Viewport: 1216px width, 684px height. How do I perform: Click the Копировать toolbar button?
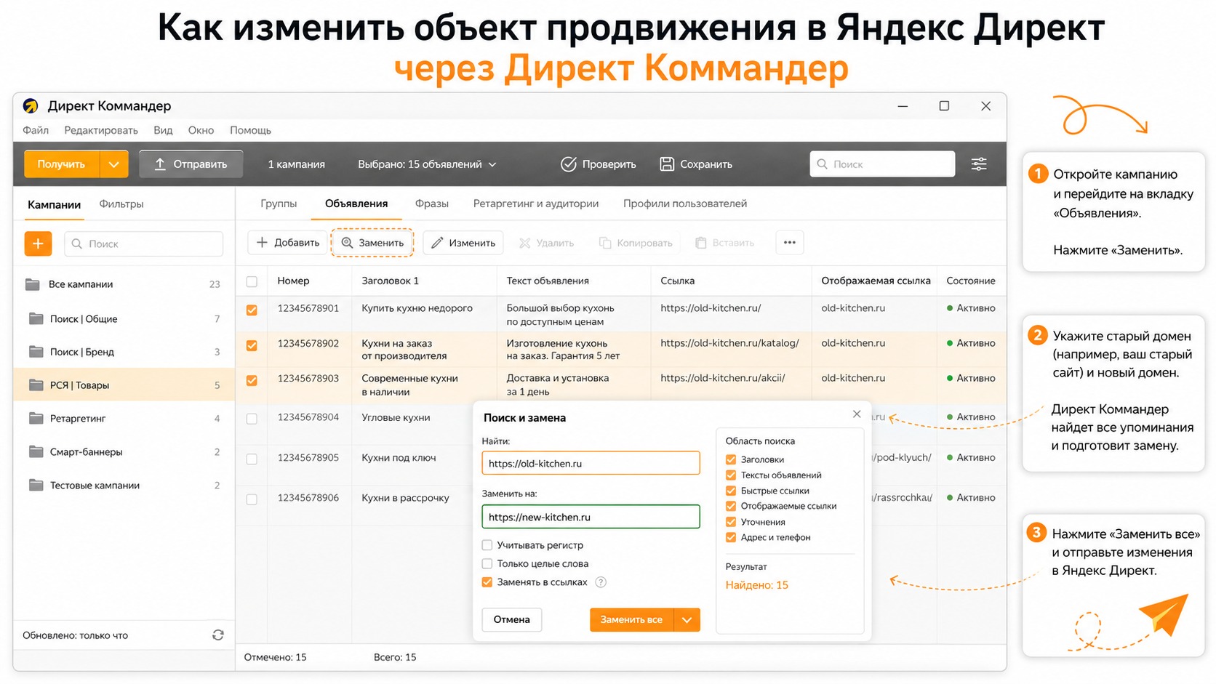pos(636,243)
